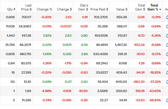The image size is (168, 109).
Task: Select the 5.025 change cell
Action: tap(63, 54)
